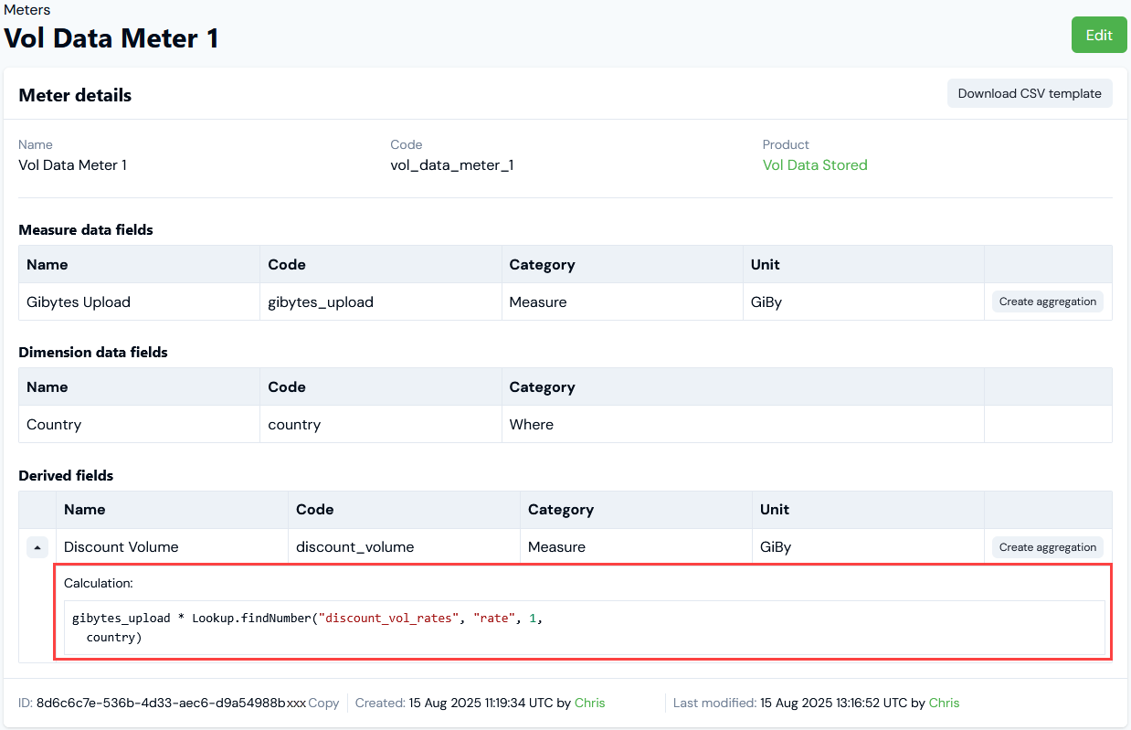Click the Where category cell

point(531,425)
